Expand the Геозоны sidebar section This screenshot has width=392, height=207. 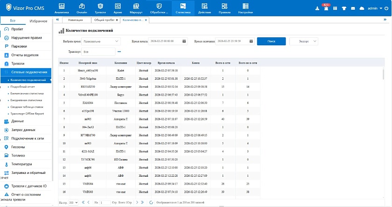tap(19, 146)
